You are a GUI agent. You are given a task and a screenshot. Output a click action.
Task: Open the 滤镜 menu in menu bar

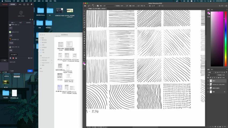pos(39,1)
